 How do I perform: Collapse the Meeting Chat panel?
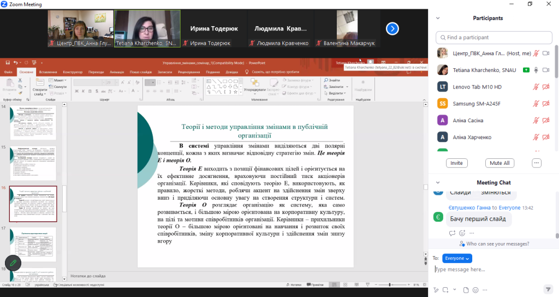tap(437, 182)
